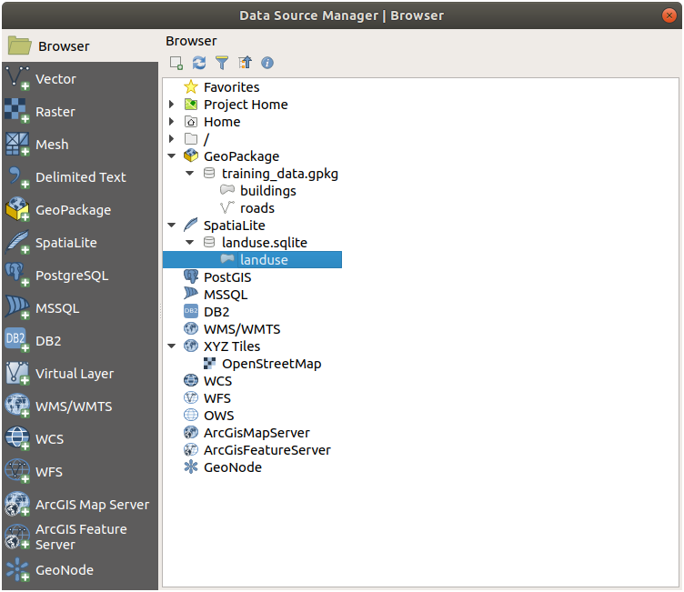
Task: Click the PostGIS elephant icon in tree
Action: tap(191, 277)
